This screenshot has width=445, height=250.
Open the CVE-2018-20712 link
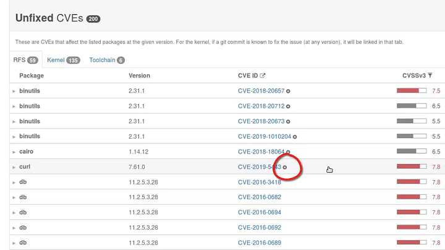click(x=261, y=106)
